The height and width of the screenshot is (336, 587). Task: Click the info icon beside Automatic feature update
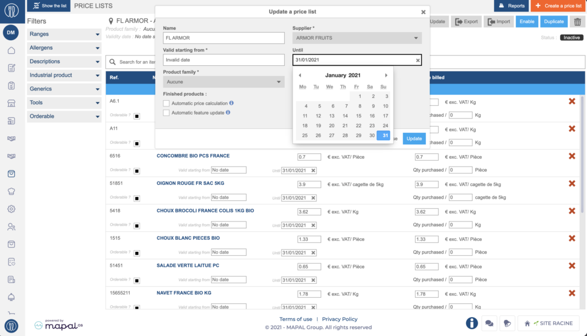[x=228, y=113]
